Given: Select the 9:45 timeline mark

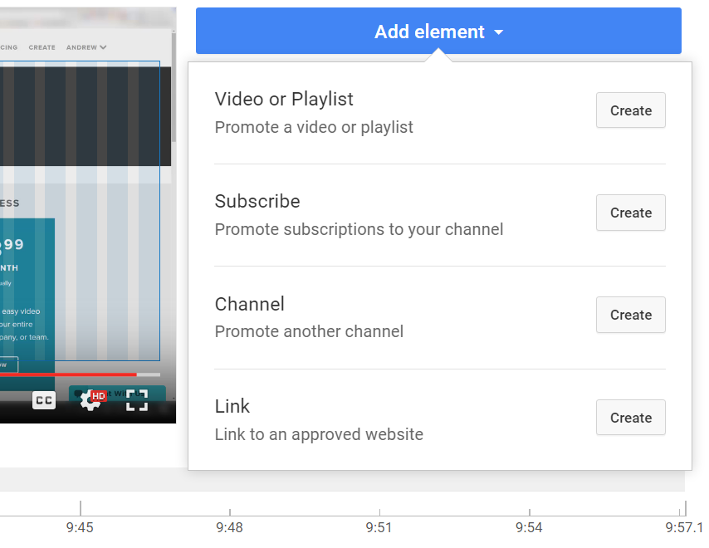Looking at the screenshot, I should (x=80, y=527).
